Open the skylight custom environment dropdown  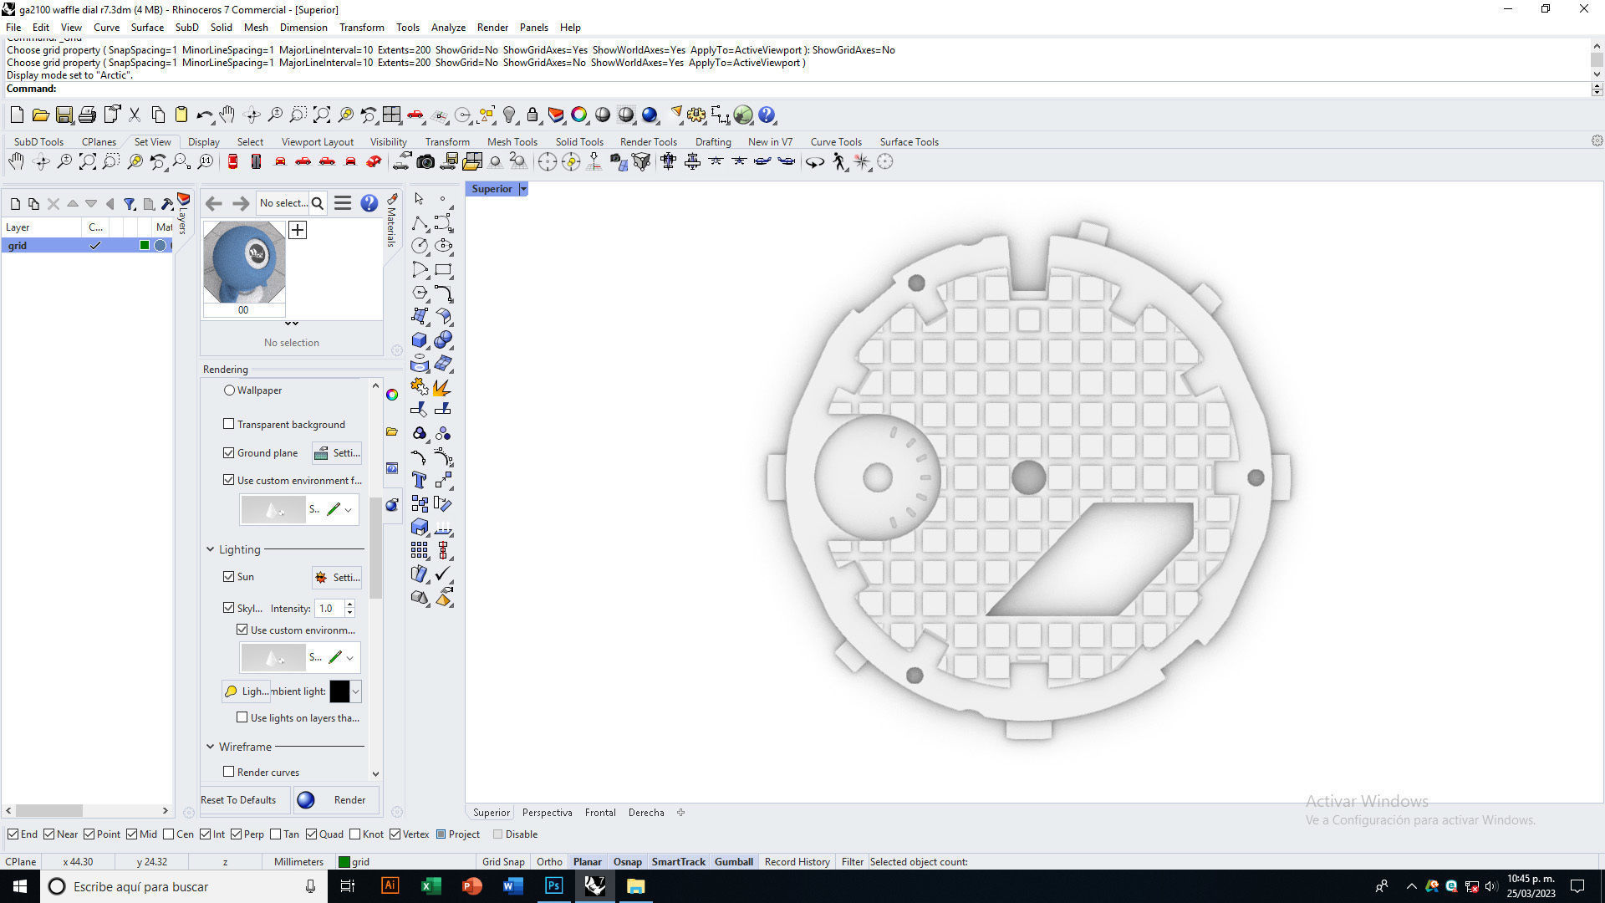349,658
